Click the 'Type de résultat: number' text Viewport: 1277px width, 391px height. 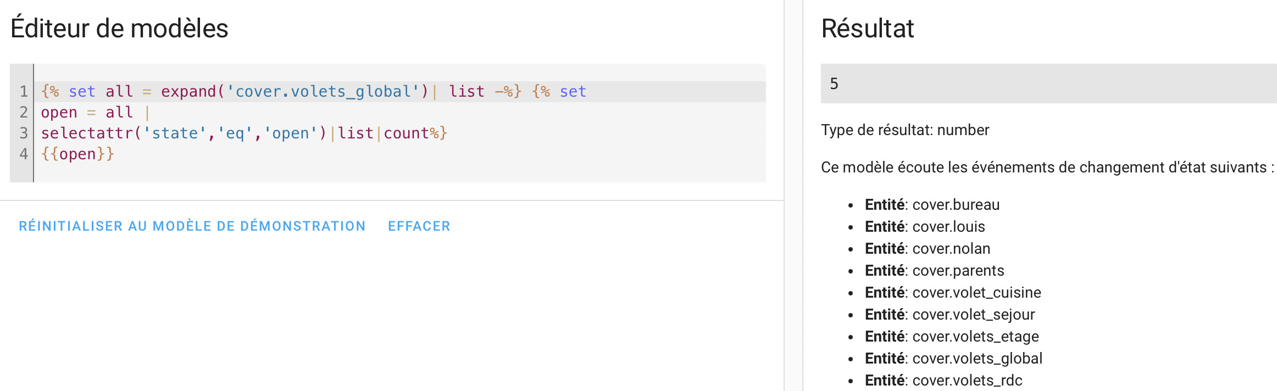(905, 130)
